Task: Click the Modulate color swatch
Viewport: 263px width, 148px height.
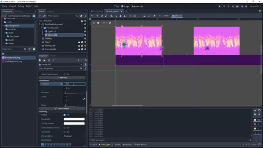Action: point(74,119)
